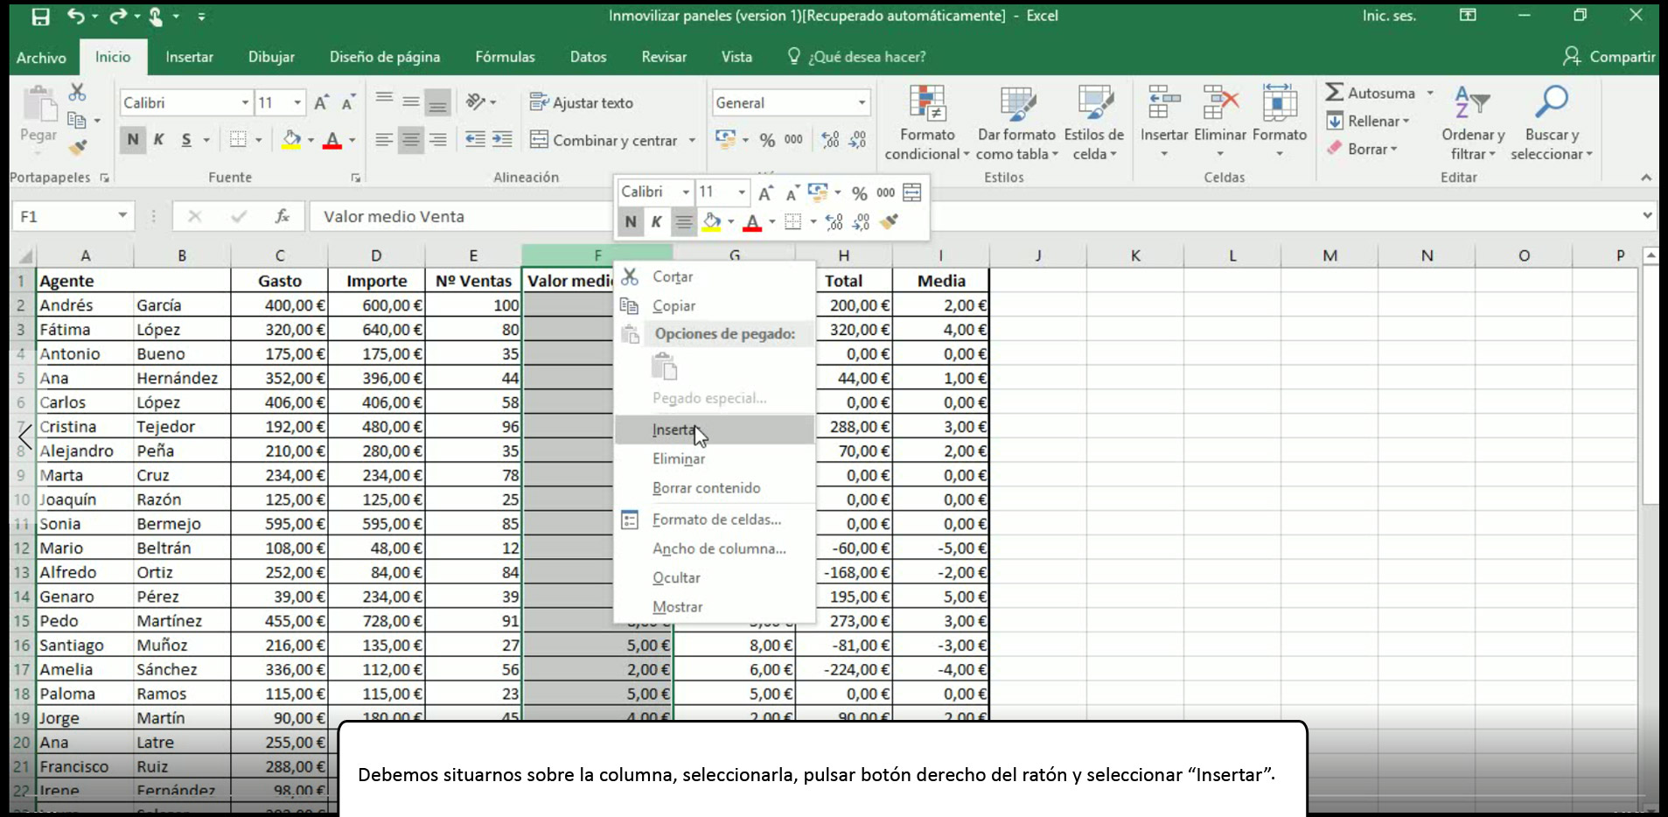Click the Format Painter brush in Portapapeles

pyautogui.click(x=77, y=147)
